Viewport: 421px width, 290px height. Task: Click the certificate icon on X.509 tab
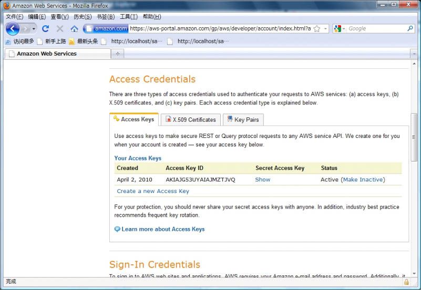168,119
